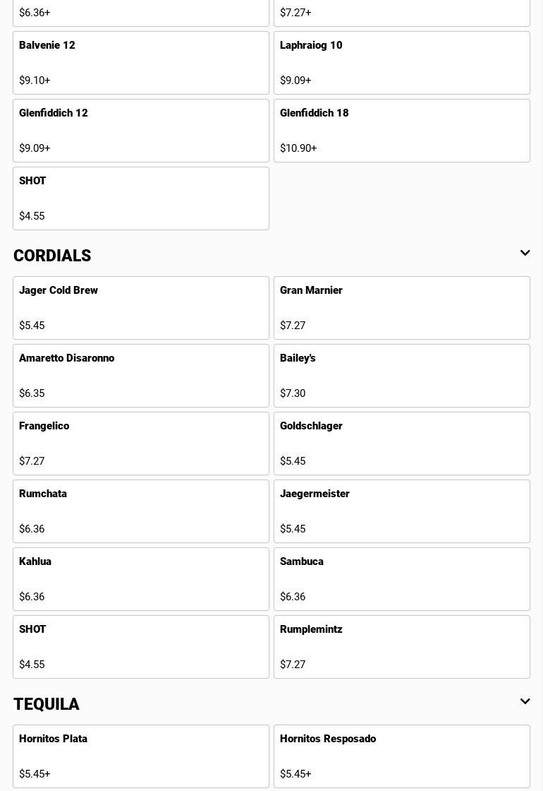Image resolution: width=543 pixels, height=791 pixels.
Task: Choose Goldschlager from the menu
Action: pos(402,444)
